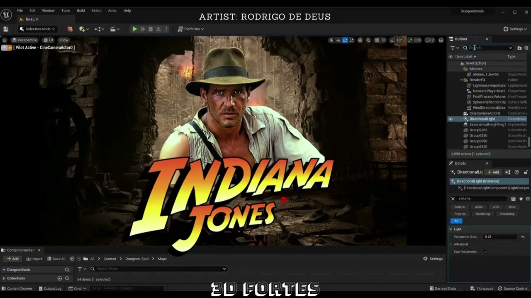The height and width of the screenshot is (298, 531).
Task: Open the Actor menu
Action: pyautogui.click(x=112, y=11)
